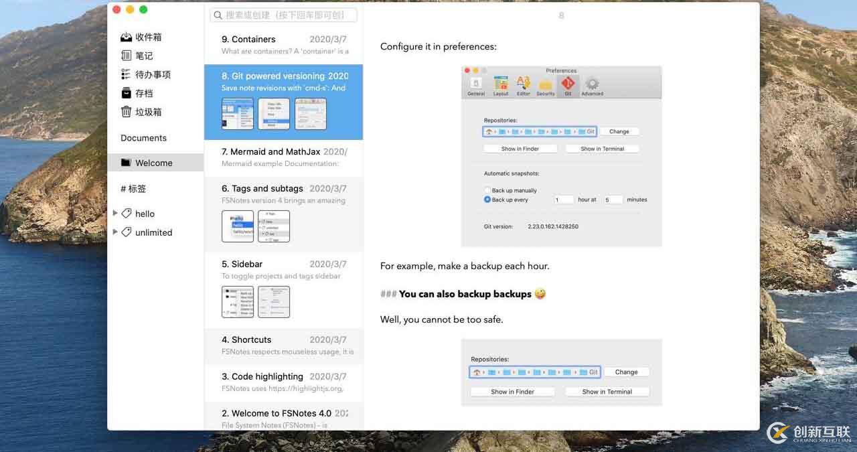Screen dimensions: 857x452
Task: Click Show in Finder in lower image
Action: pos(512,392)
